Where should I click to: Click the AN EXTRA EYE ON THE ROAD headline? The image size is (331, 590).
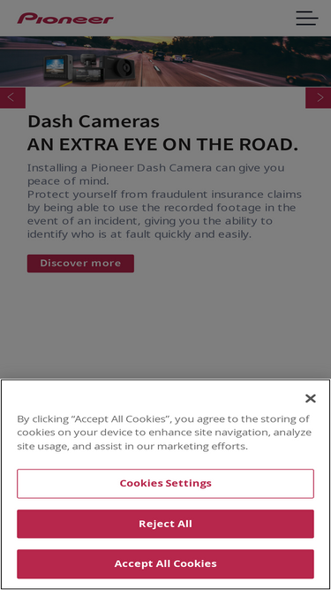pyautogui.click(x=162, y=144)
